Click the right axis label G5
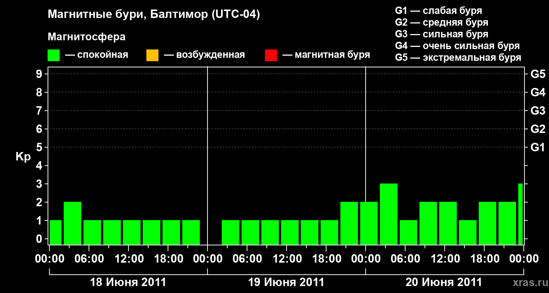The image size is (549, 293). [x=538, y=74]
